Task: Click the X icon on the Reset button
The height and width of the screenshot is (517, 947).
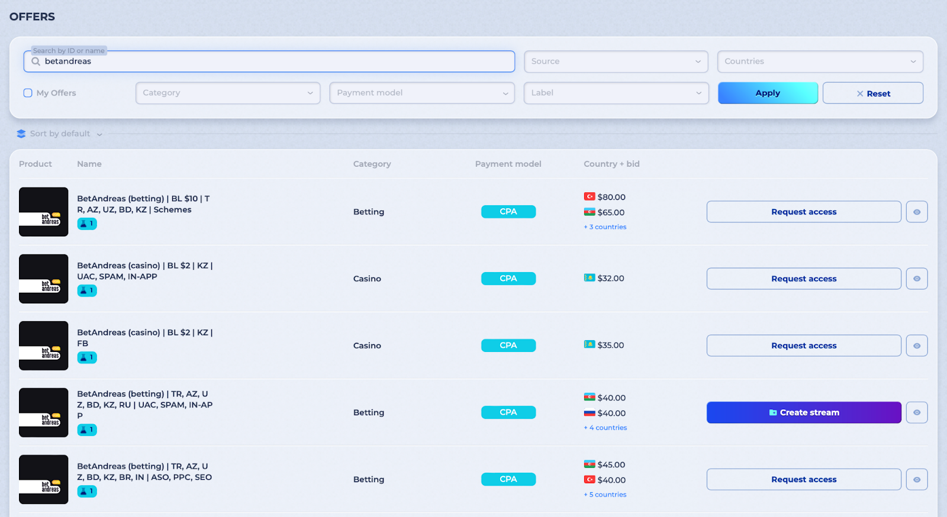Action: pyautogui.click(x=860, y=93)
